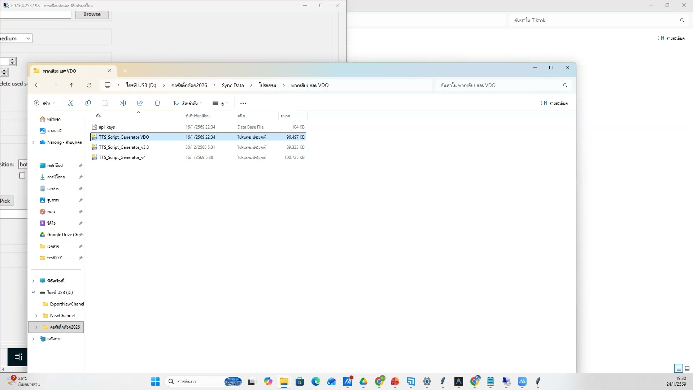The width and height of the screenshot is (693, 390).
Task: Select the Cut icon in Explorer toolbar
Action: [71, 103]
